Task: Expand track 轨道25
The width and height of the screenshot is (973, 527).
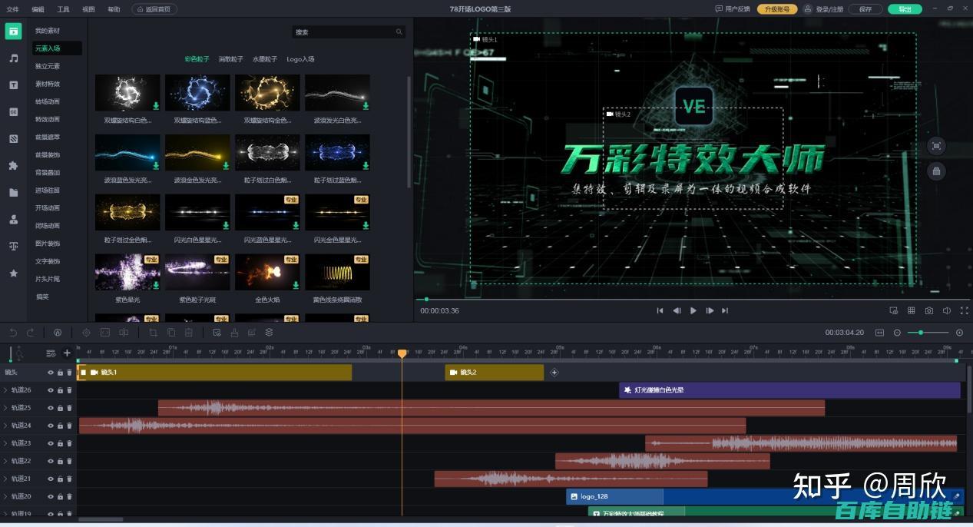Action: click(x=5, y=408)
